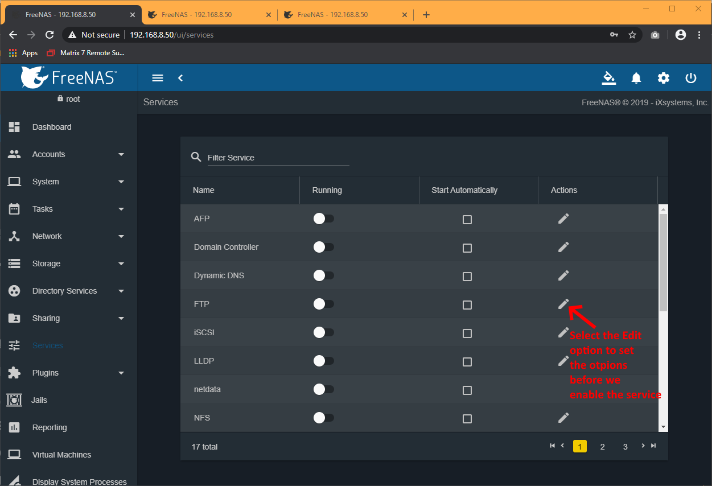Expand the Plugins menu
Screen dimensions: 712x486
(68, 373)
